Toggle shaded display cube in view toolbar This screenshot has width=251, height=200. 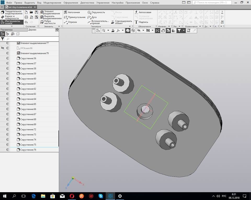(128, 30)
